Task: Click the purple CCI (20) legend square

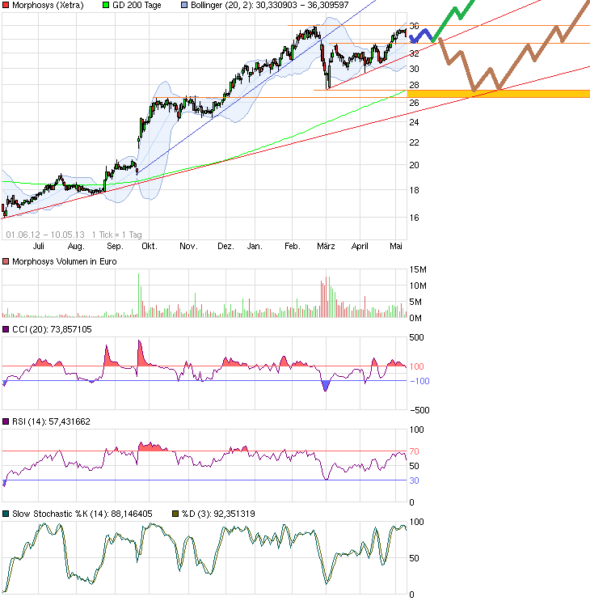Action: pos(6,329)
